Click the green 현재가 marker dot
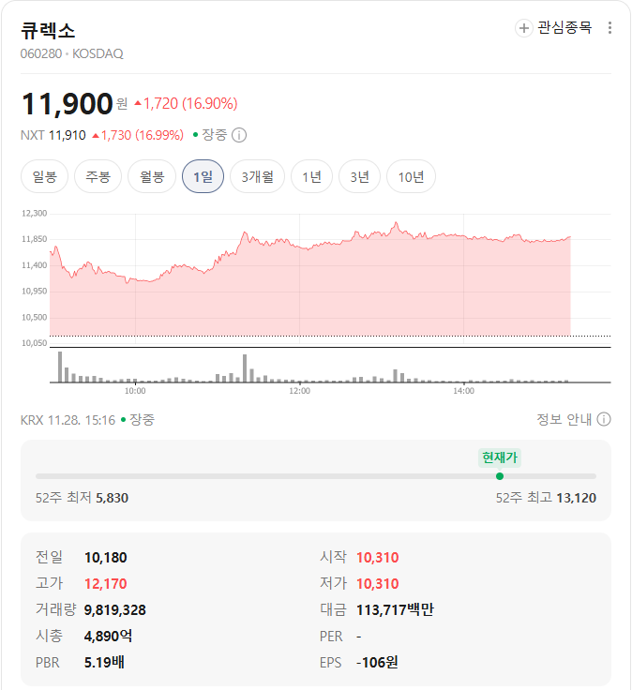 pos(500,476)
